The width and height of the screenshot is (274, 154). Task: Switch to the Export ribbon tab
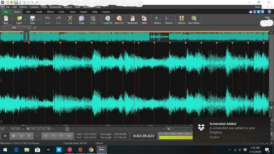tap(83, 12)
